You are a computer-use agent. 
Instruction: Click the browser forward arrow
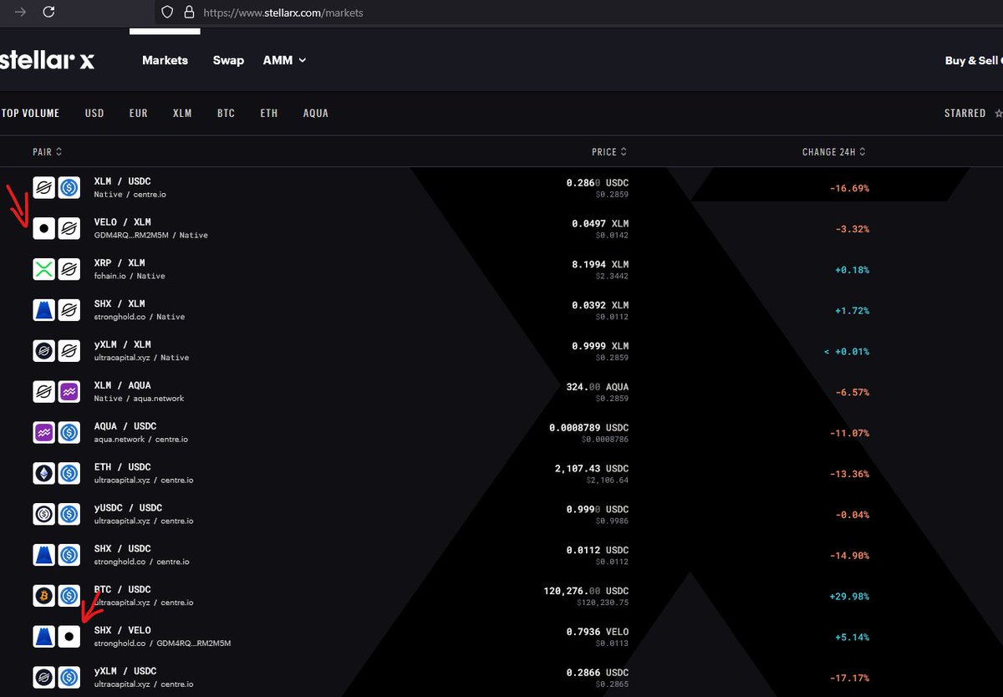point(20,12)
